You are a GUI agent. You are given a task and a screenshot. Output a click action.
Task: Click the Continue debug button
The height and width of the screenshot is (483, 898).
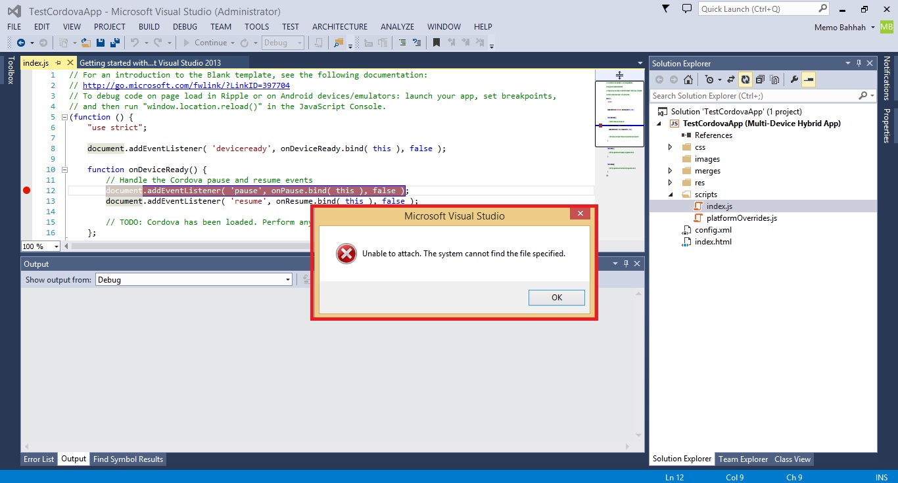tap(204, 43)
